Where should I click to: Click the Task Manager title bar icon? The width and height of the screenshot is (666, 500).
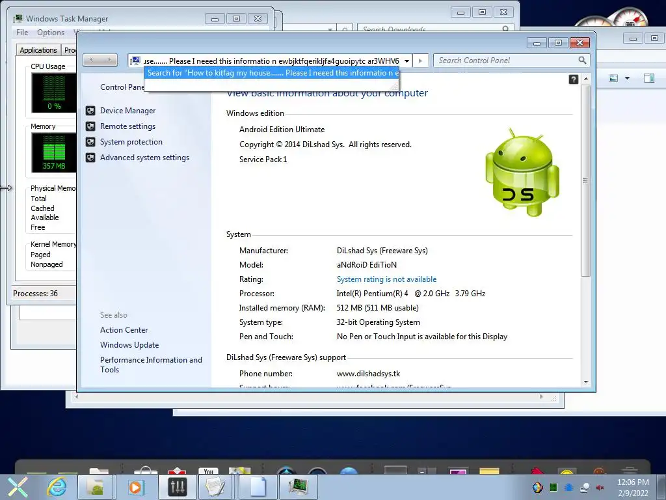[x=18, y=19]
